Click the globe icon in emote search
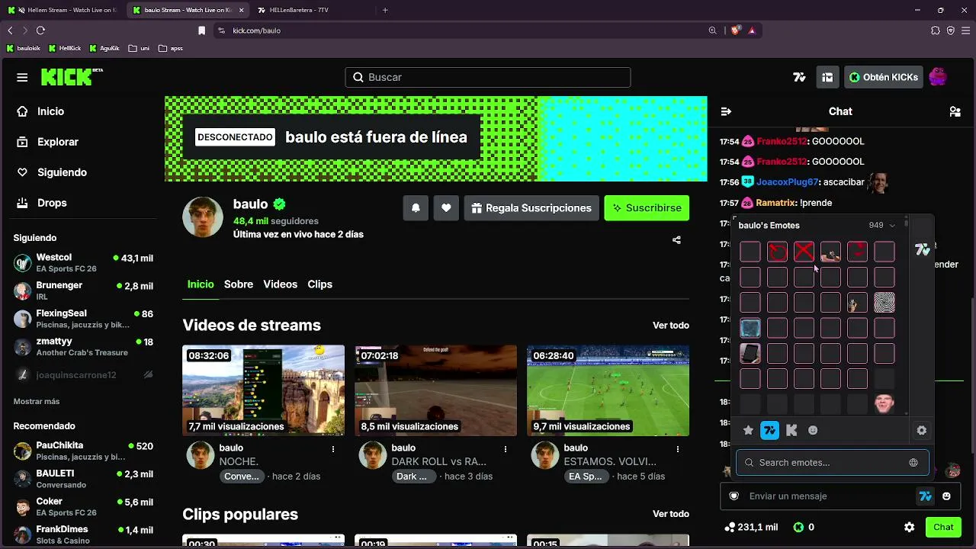976x549 pixels. click(913, 463)
